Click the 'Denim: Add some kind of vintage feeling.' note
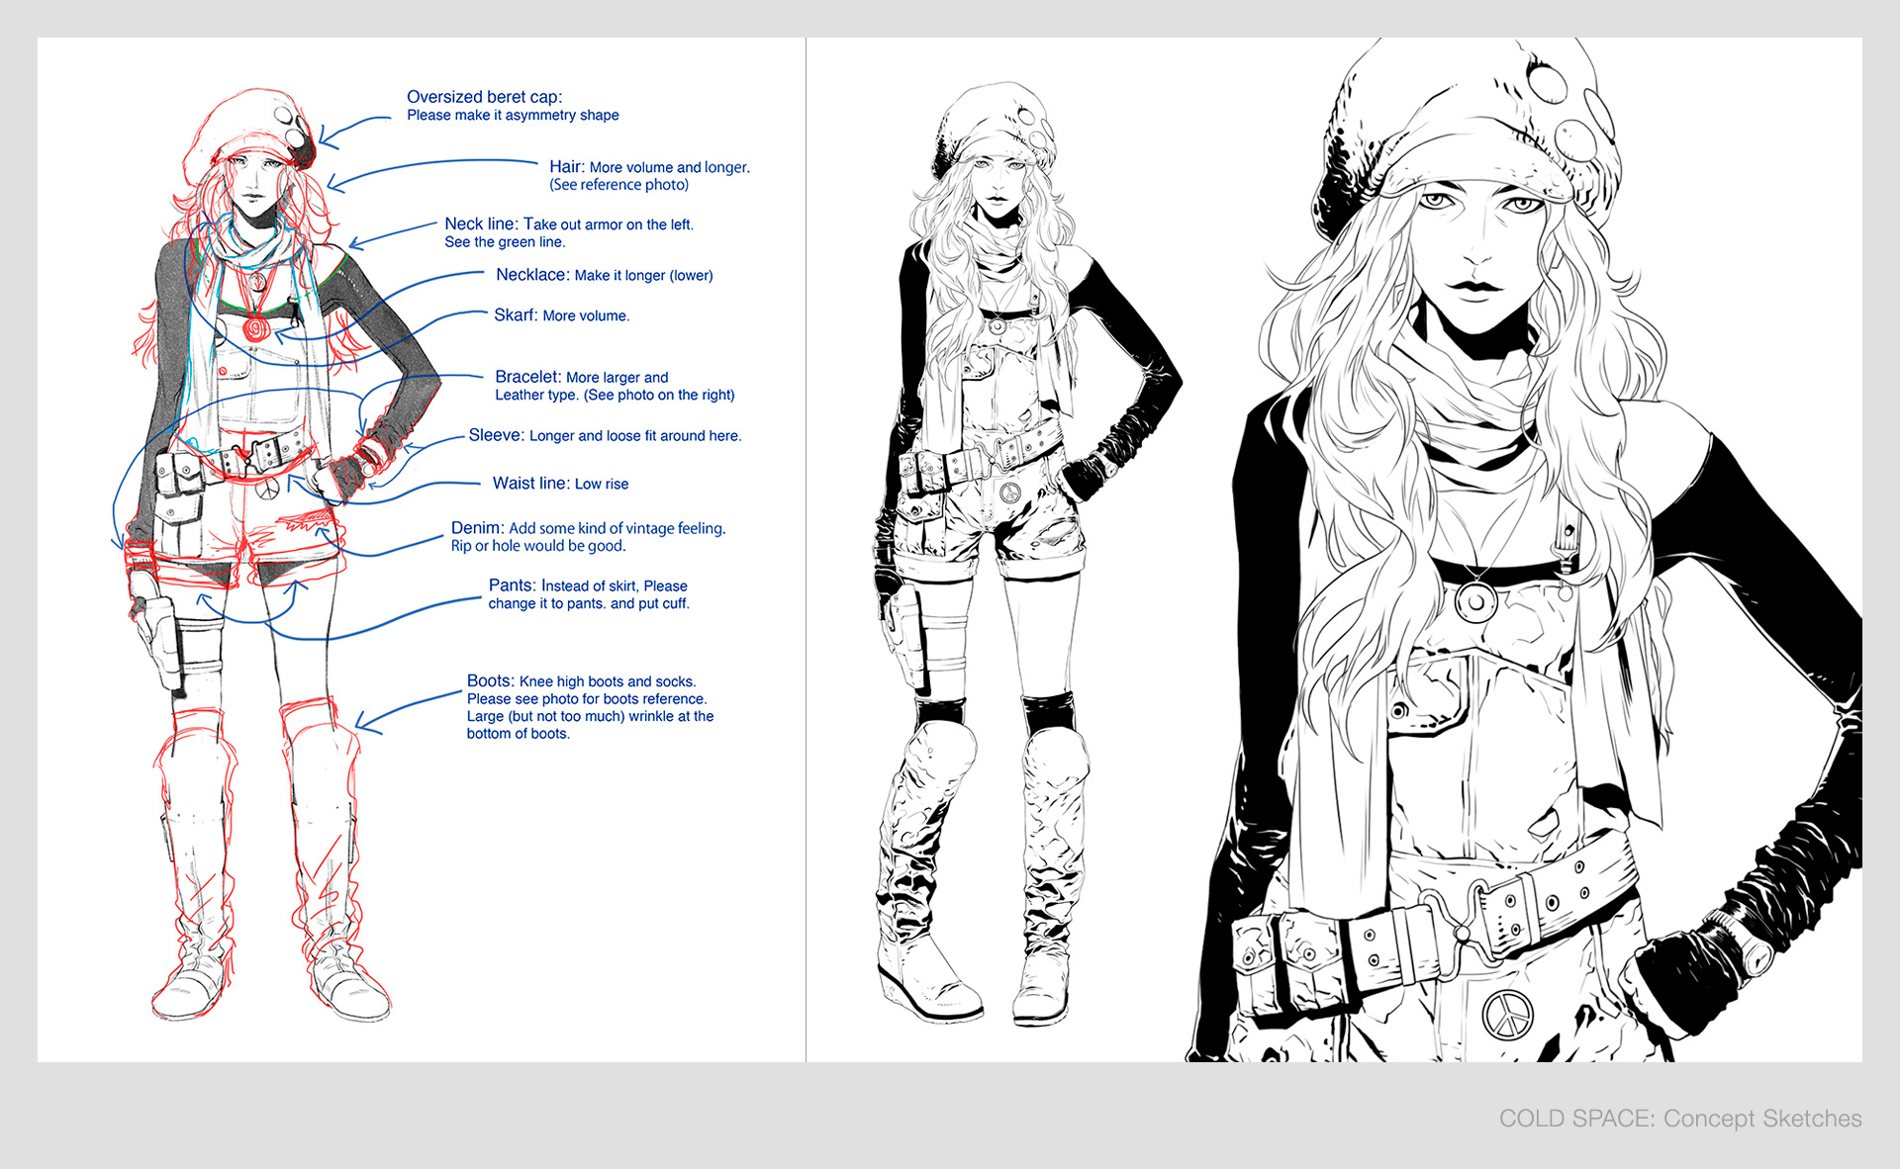1900x1169 pixels. click(x=588, y=528)
